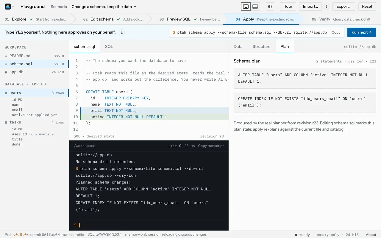Open the Structure tab
The width and height of the screenshot is (381, 238).
pos(261,47)
